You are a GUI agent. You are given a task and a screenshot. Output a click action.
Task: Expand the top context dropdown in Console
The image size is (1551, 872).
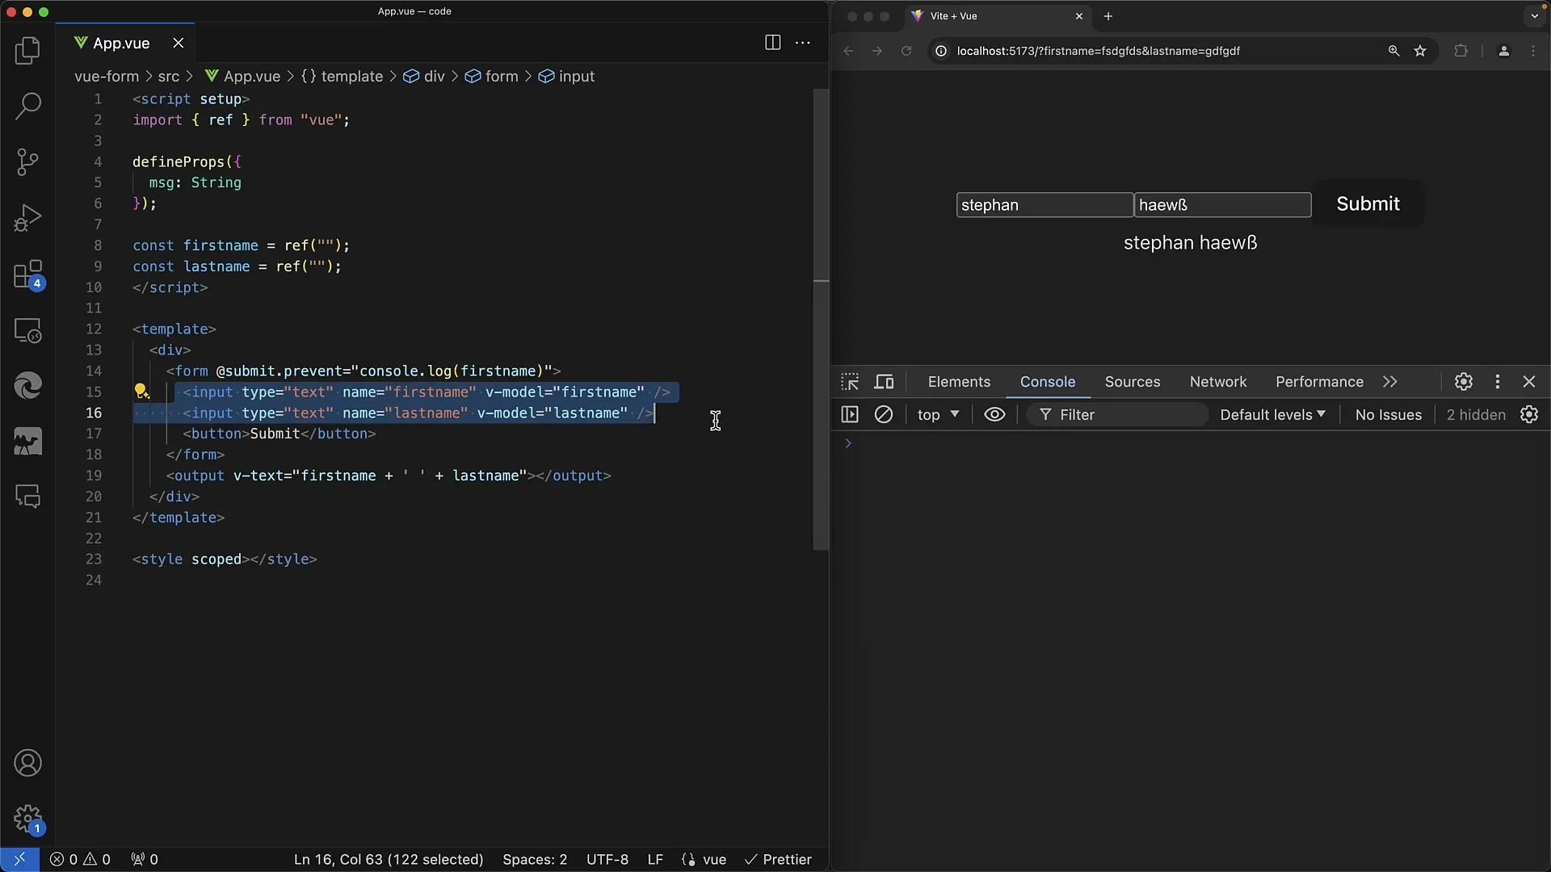click(936, 414)
